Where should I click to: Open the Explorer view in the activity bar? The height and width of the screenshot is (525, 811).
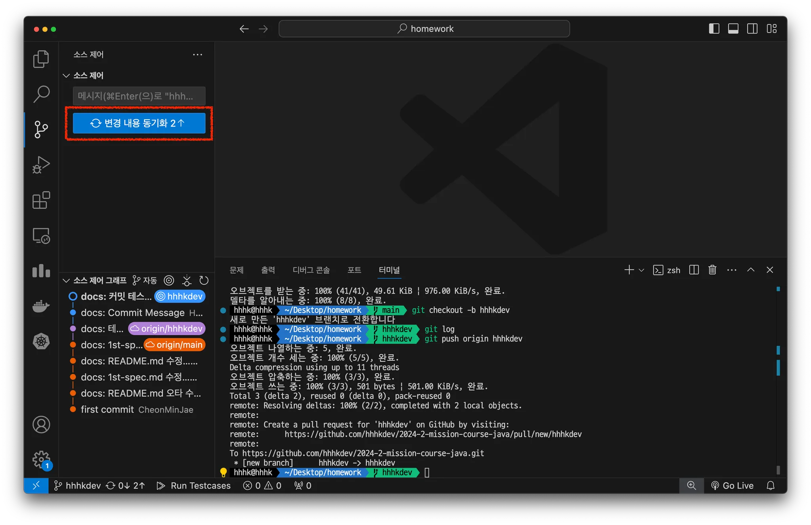pyautogui.click(x=41, y=59)
